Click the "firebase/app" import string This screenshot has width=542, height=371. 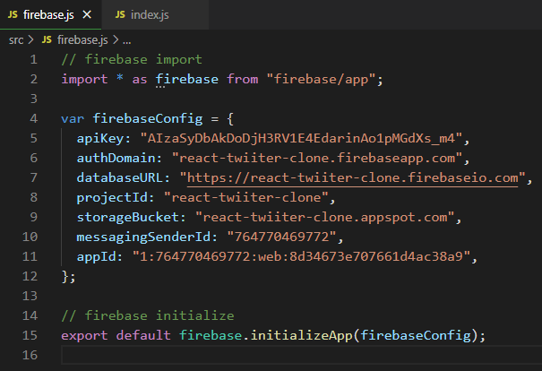coord(321,79)
